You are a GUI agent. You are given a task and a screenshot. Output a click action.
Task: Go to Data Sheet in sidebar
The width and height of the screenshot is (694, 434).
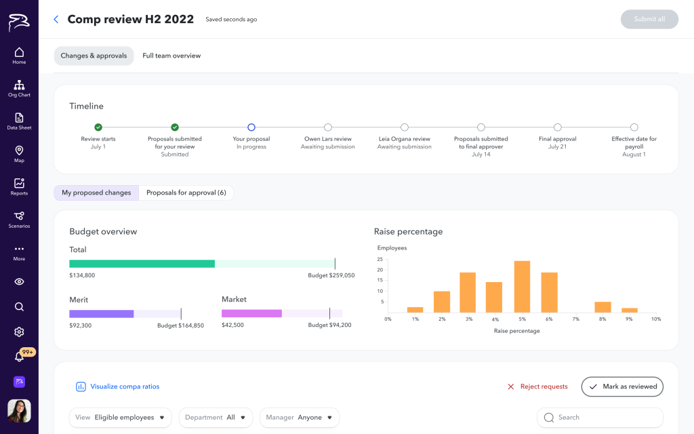[19, 121]
